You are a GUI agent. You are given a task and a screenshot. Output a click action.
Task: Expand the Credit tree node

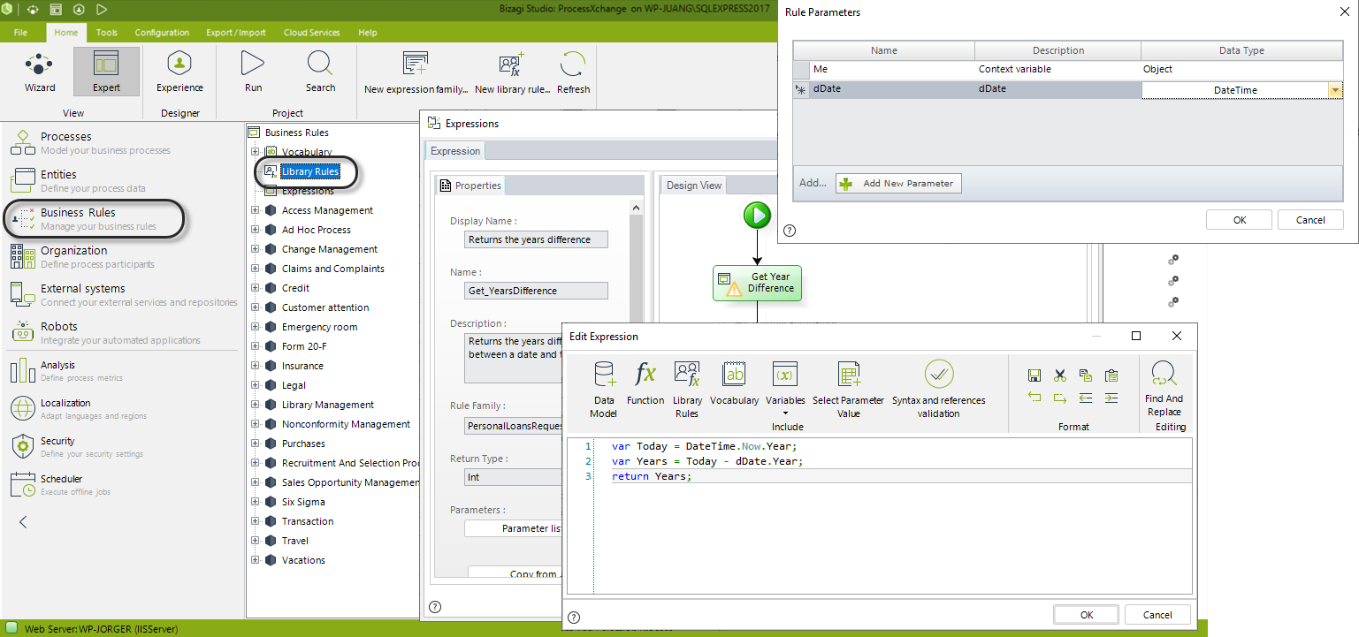click(x=256, y=288)
